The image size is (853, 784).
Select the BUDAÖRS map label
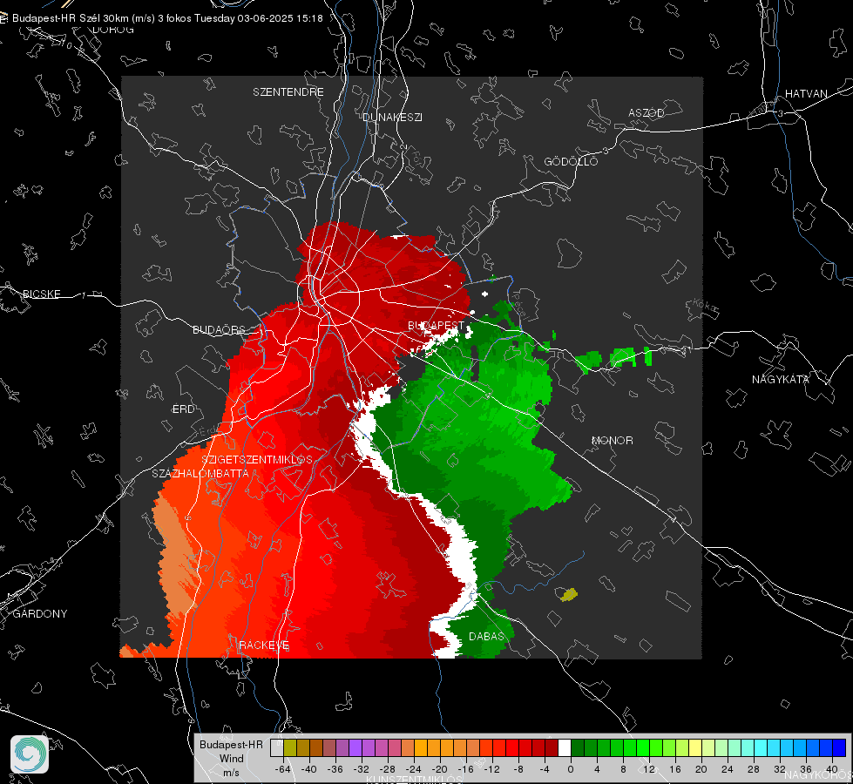click(x=220, y=329)
